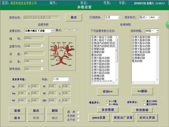Check the 去干扰 checkbox
The width and height of the screenshot is (169, 127).
78,120
